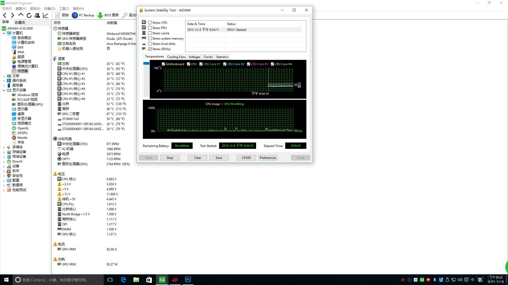
Task: Launch PC Backup from toolbar
Action: (83, 15)
